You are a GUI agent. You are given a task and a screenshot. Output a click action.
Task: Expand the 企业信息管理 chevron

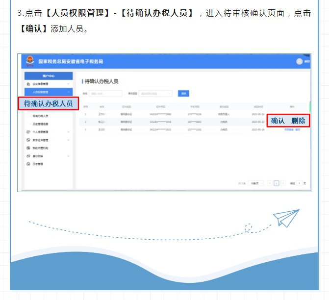coord(69,84)
